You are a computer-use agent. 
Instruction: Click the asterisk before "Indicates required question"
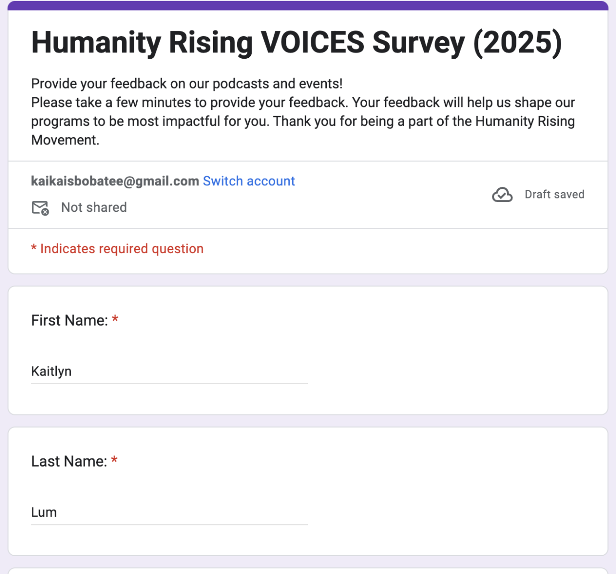(34, 248)
